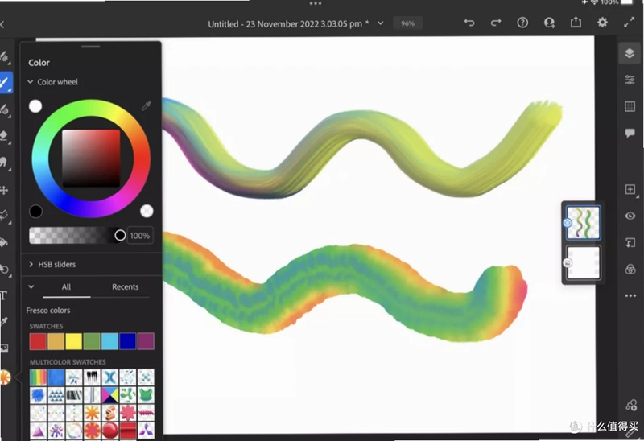Collapse the swatches section chevron
Screen dimensions: 644x441
click(31, 286)
